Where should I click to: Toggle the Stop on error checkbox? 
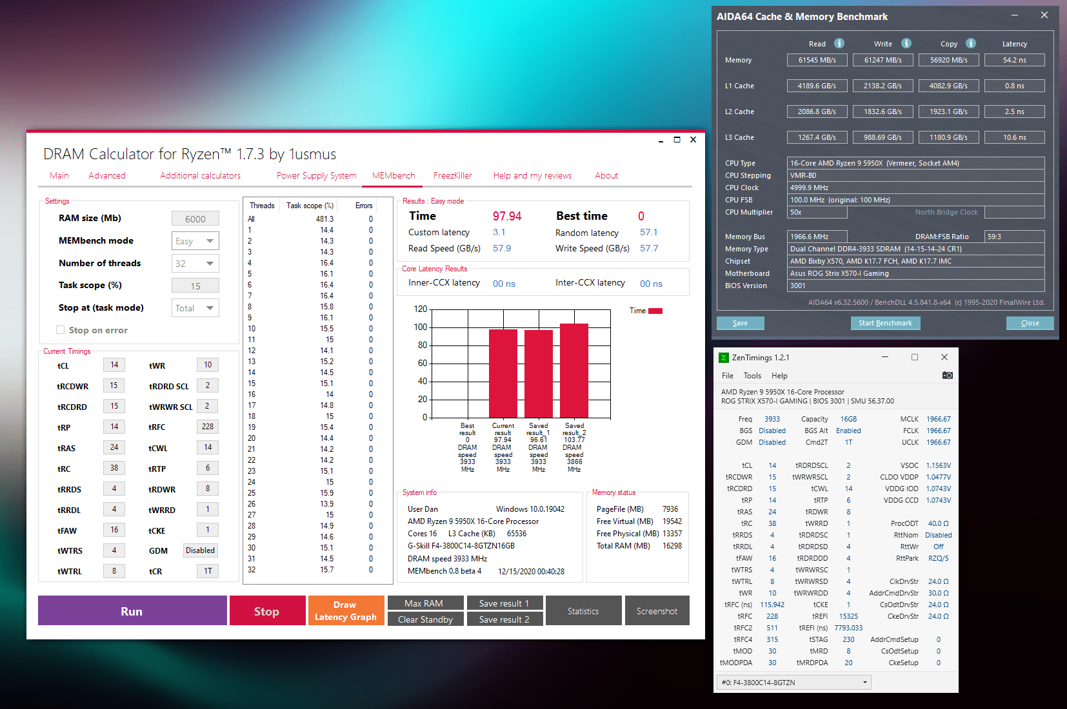(x=61, y=330)
